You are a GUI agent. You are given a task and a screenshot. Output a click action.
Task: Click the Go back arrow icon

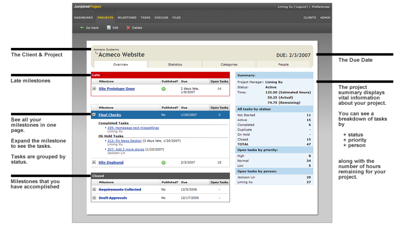tap(82, 28)
